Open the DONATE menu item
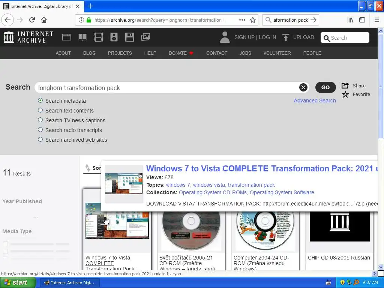 [181, 53]
